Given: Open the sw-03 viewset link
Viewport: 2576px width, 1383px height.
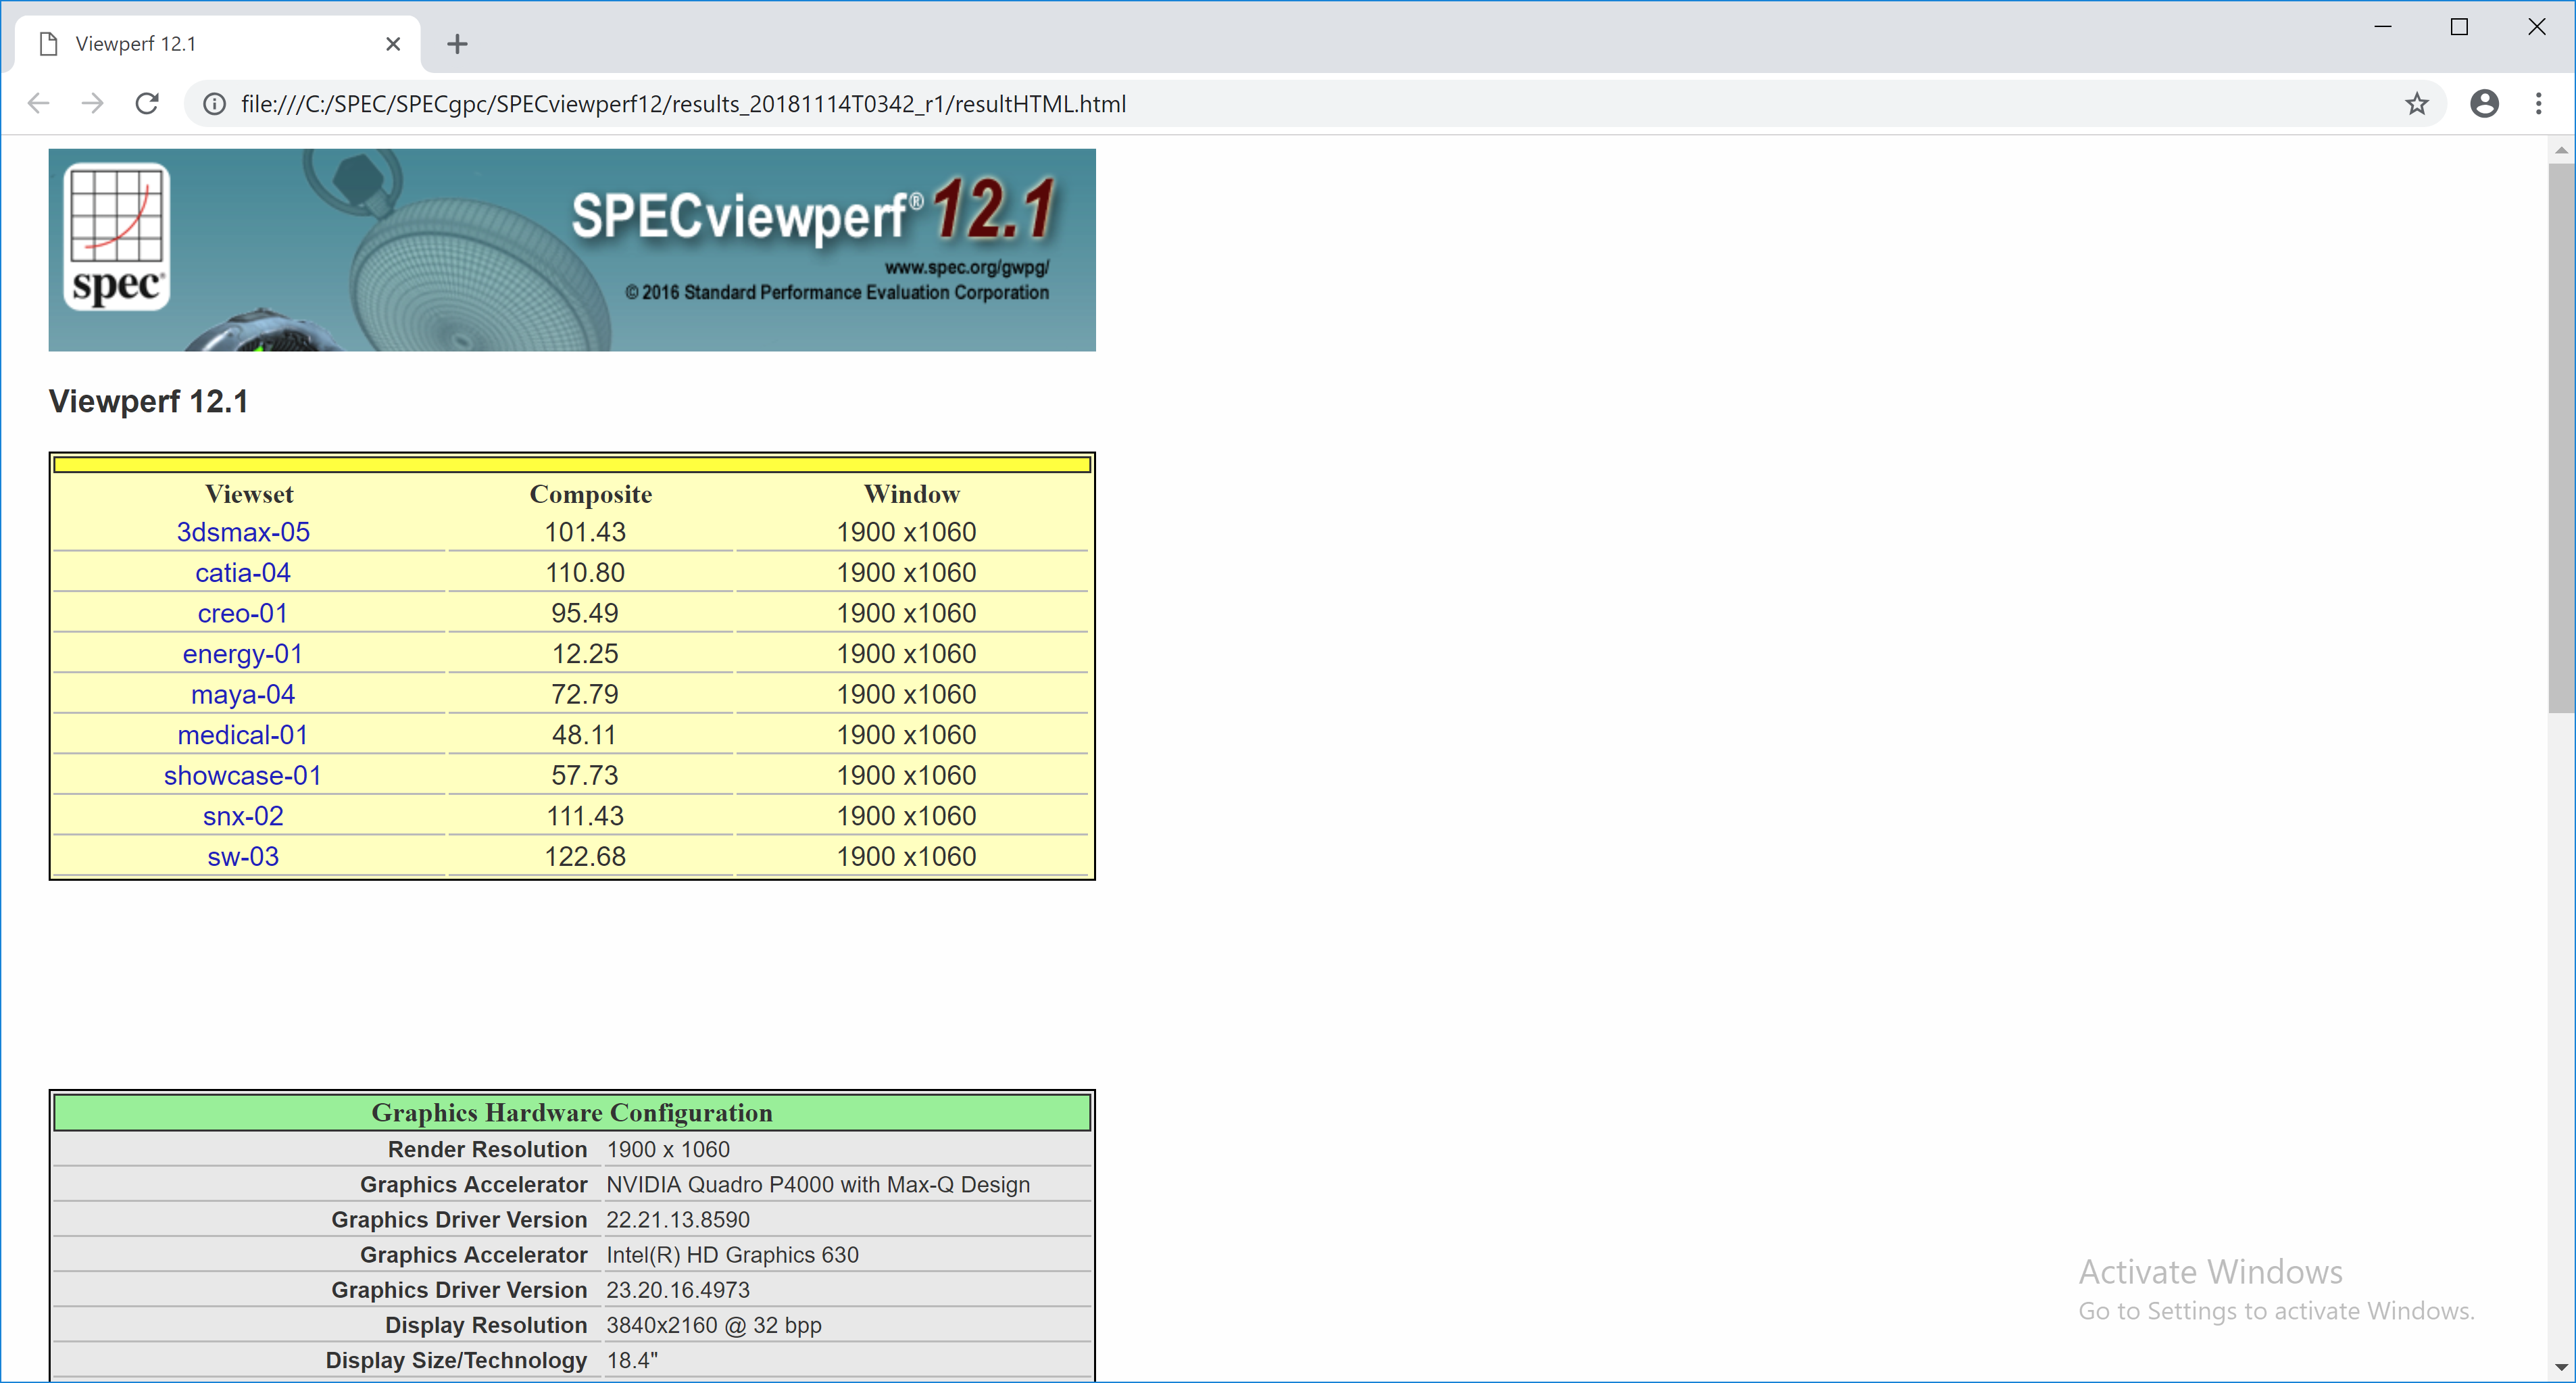Looking at the screenshot, I should click(243, 856).
